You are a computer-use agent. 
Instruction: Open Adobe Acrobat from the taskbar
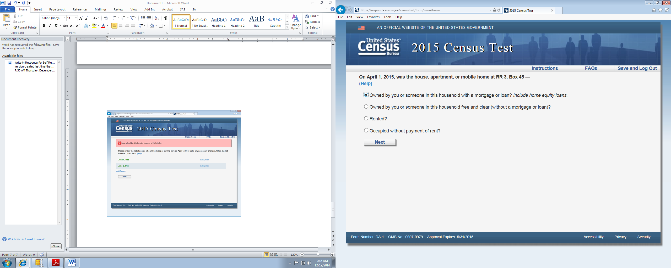pyautogui.click(x=56, y=263)
